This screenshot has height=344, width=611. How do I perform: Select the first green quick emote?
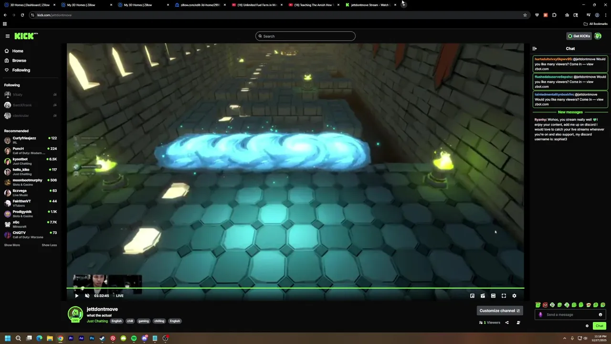click(538, 305)
